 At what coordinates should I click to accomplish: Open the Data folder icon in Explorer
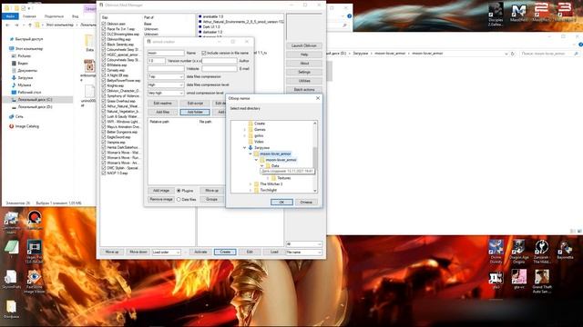coord(89,43)
